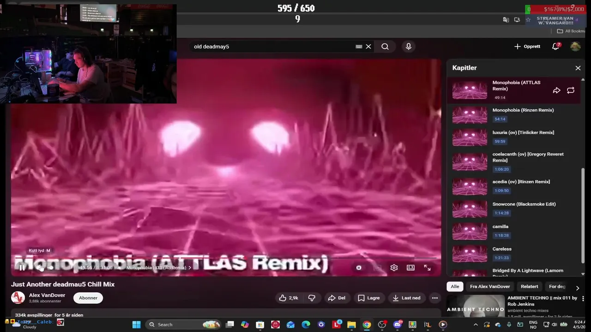
Task: Open the on-screen keyboard icon in search
Action: [x=359, y=47]
